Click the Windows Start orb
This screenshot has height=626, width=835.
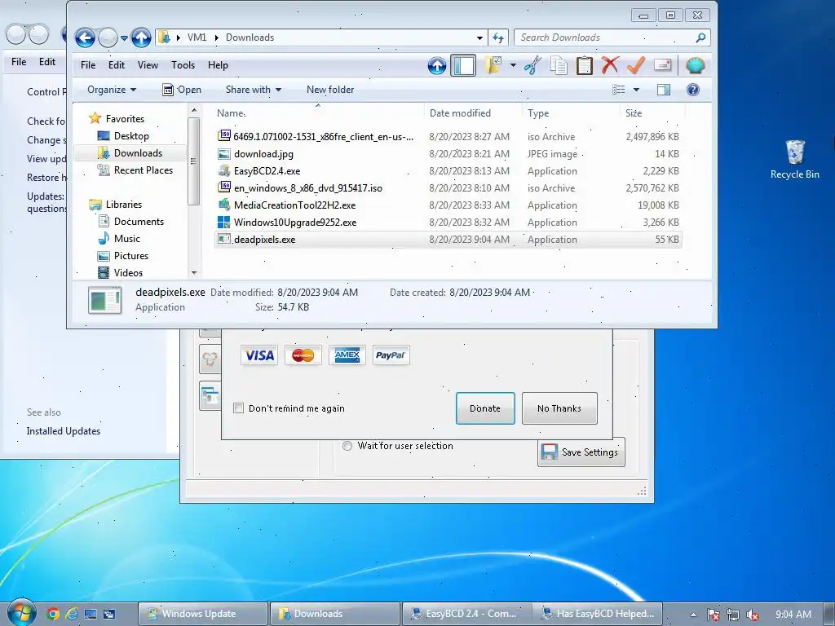pos(20,613)
